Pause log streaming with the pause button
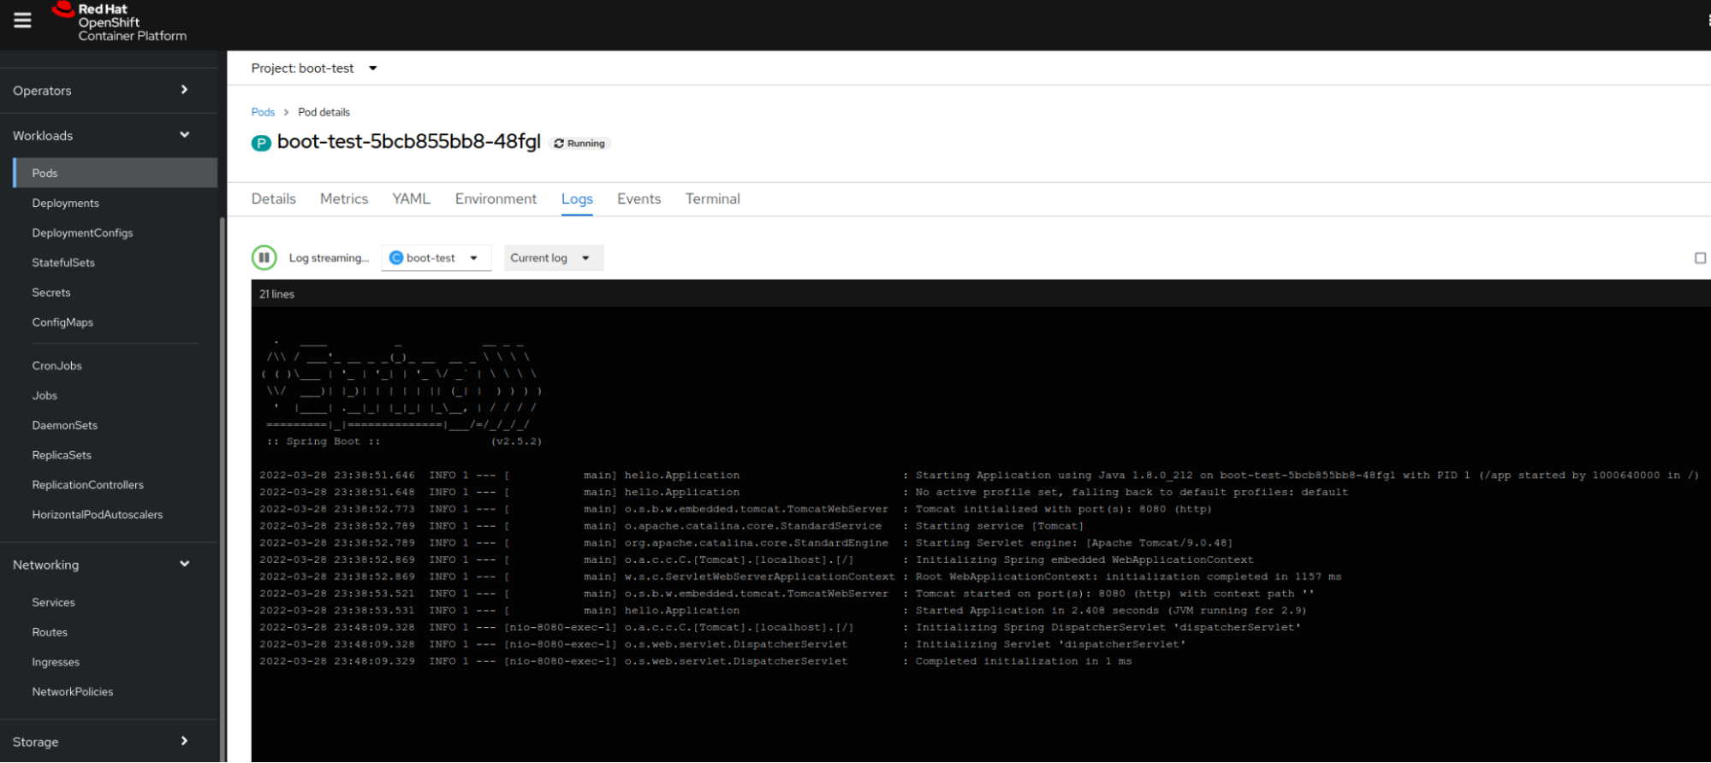Screen dimensions: 1711x763 point(264,257)
